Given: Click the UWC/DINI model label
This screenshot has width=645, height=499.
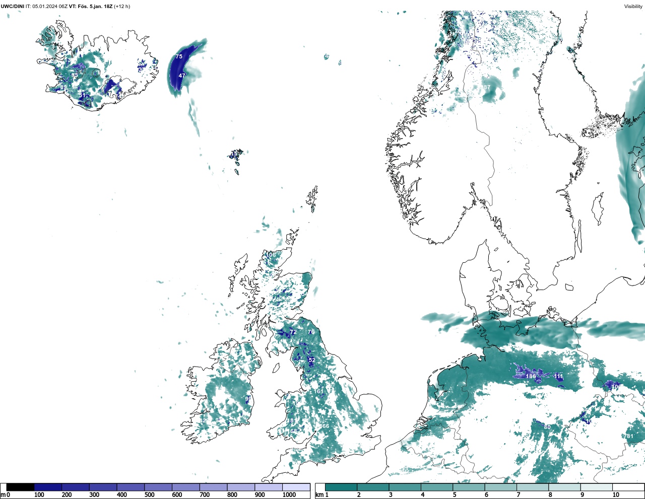Looking at the screenshot, I should (x=12, y=7).
